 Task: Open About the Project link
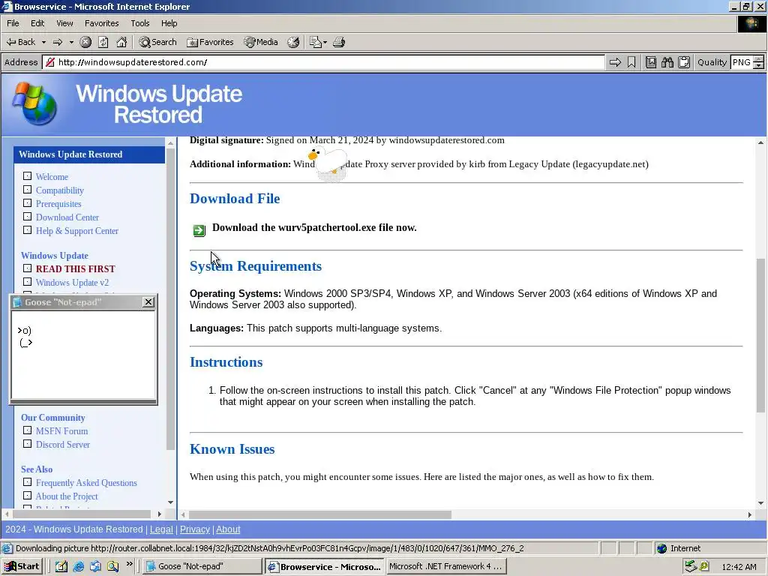(67, 496)
